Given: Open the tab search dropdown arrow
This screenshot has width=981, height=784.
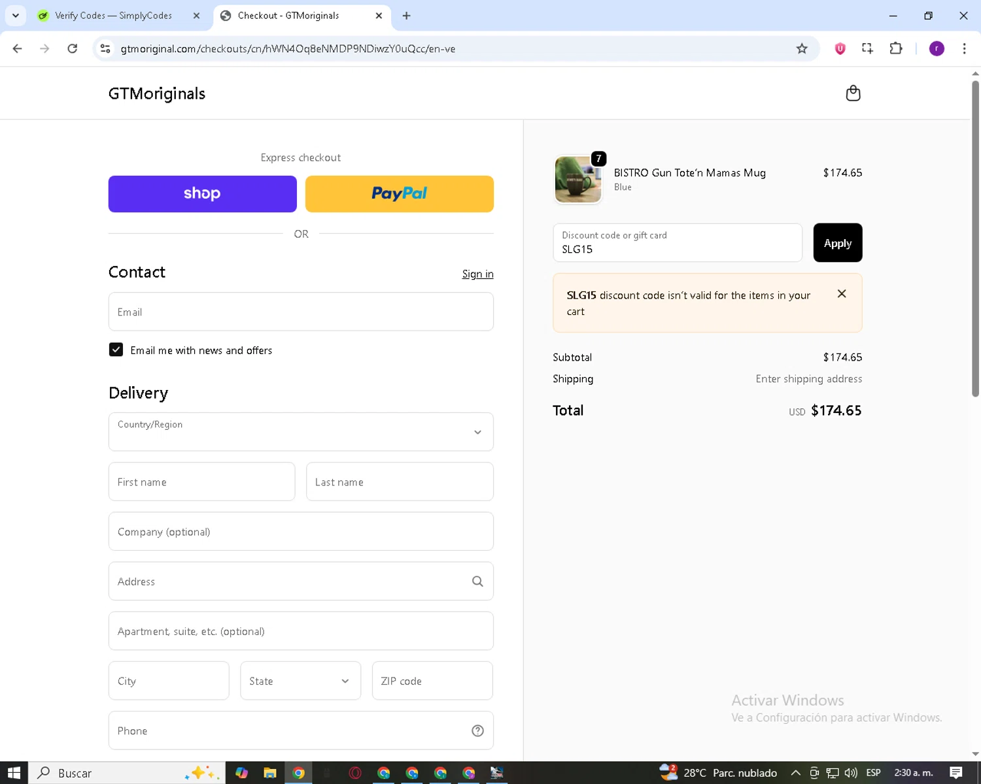Looking at the screenshot, I should click(16, 16).
